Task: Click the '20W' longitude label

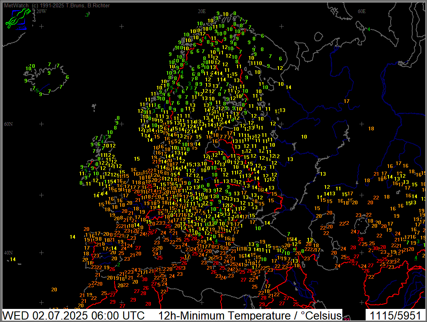Action: (x=41, y=11)
